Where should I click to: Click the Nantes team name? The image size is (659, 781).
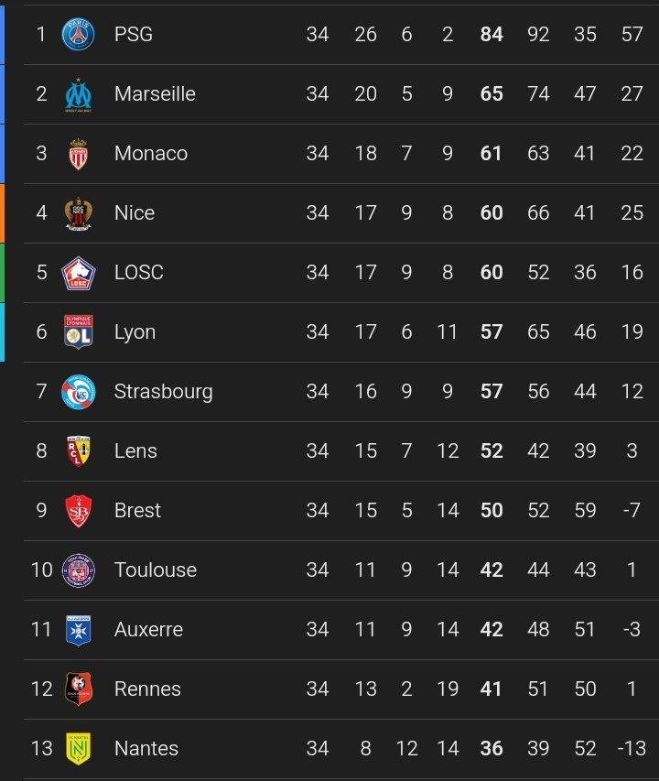(x=146, y=749)
